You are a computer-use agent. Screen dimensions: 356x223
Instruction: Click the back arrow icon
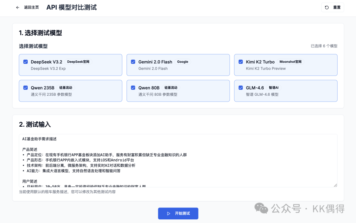coord(18,8)
